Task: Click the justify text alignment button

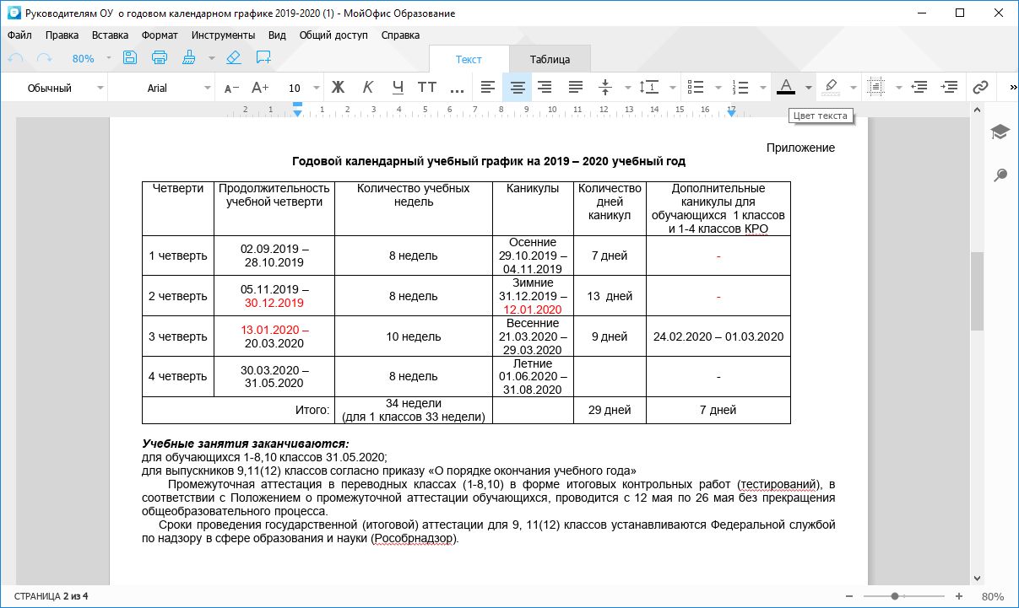Action: (576, 87)
